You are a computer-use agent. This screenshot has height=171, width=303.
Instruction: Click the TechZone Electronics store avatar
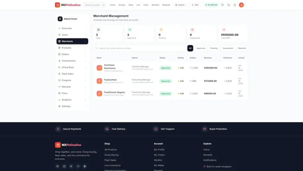pyautogui.click(x=99, y=68)
